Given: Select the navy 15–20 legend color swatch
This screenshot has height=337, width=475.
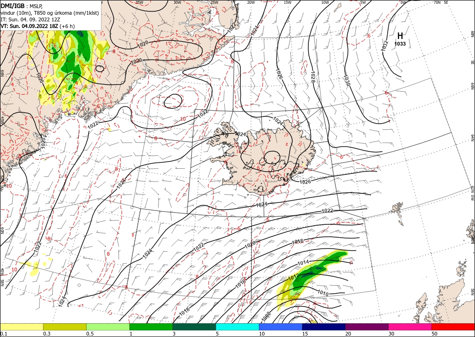Looking at the screenshot, I should [x=324, y=327].
